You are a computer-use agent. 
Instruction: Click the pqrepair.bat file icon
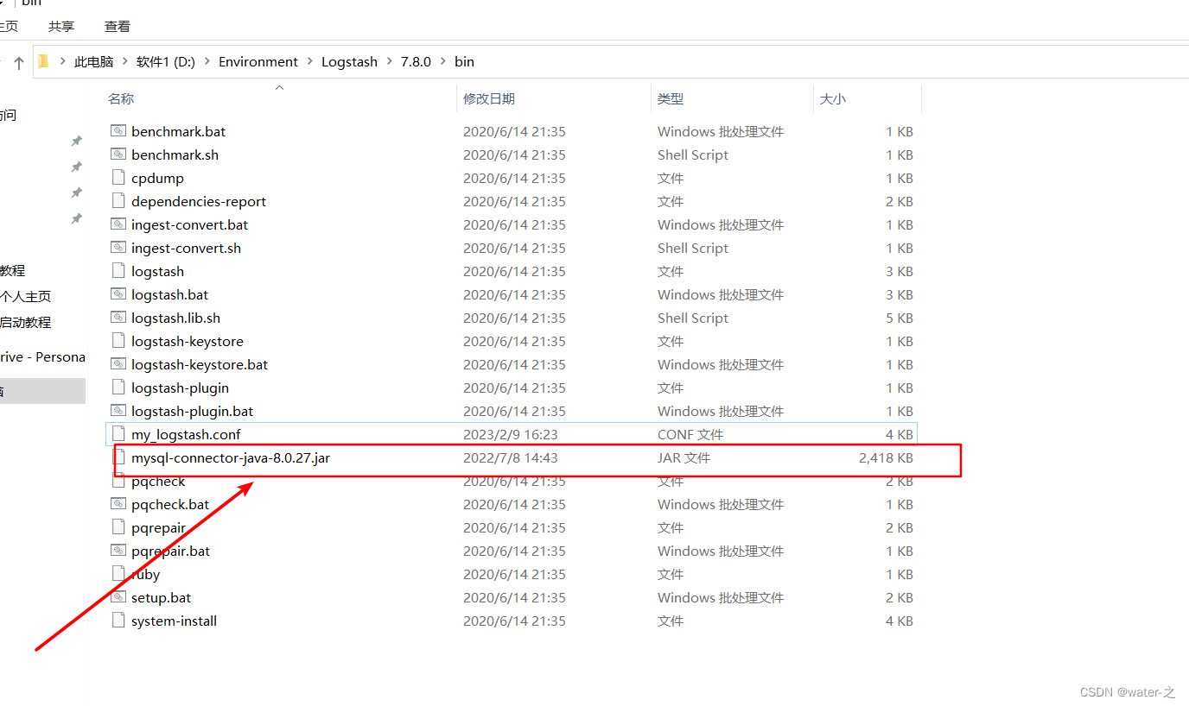[118, 551]
